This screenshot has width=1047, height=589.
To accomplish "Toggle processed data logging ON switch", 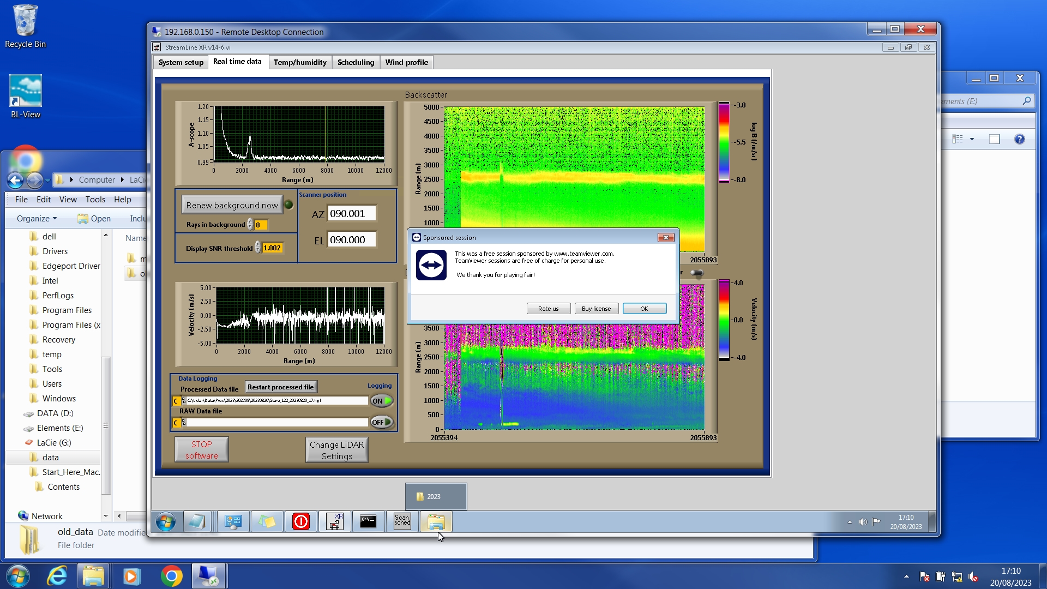I will [382, 401].
